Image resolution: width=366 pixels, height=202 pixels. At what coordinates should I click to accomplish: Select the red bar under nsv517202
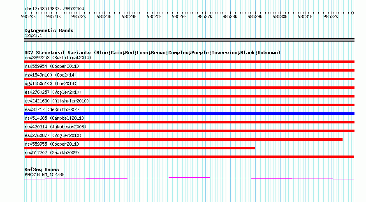point(189,157)
